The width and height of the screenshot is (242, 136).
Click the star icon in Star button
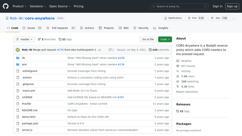[x=212, y=18]
